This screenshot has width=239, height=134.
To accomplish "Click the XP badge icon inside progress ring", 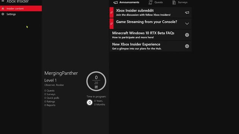I will [x=96, y=87].
